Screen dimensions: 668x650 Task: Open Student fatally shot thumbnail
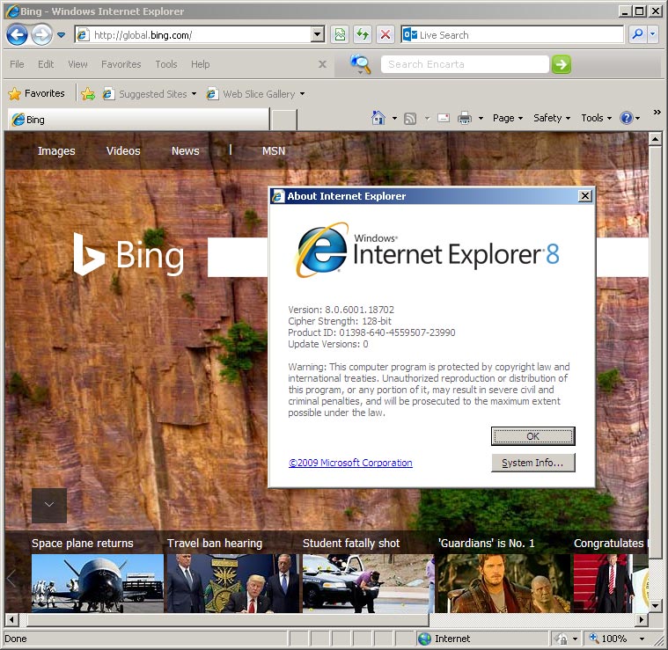[368, 583]
